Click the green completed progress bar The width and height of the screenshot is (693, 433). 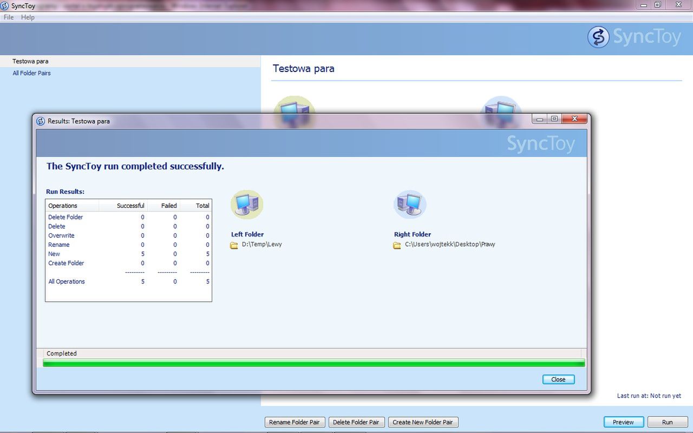point(314,363)
